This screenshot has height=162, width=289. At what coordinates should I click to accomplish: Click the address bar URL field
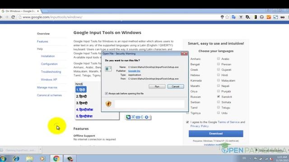point(120,17)
